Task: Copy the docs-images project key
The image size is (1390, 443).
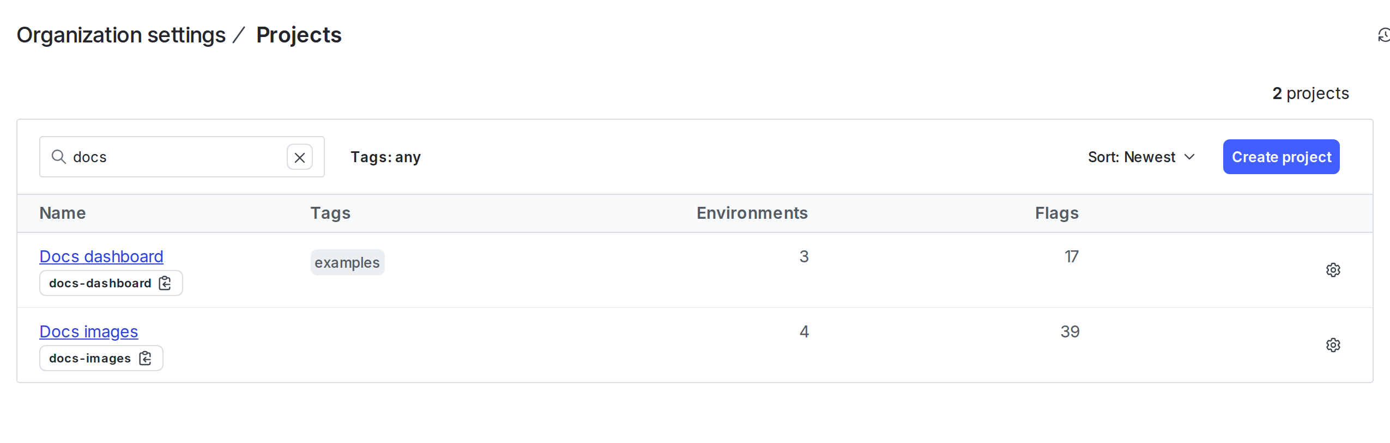Action: (x=144, y=358)
